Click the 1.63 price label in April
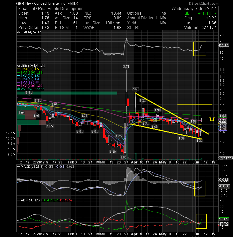233x237 pixels. [155, 127]
